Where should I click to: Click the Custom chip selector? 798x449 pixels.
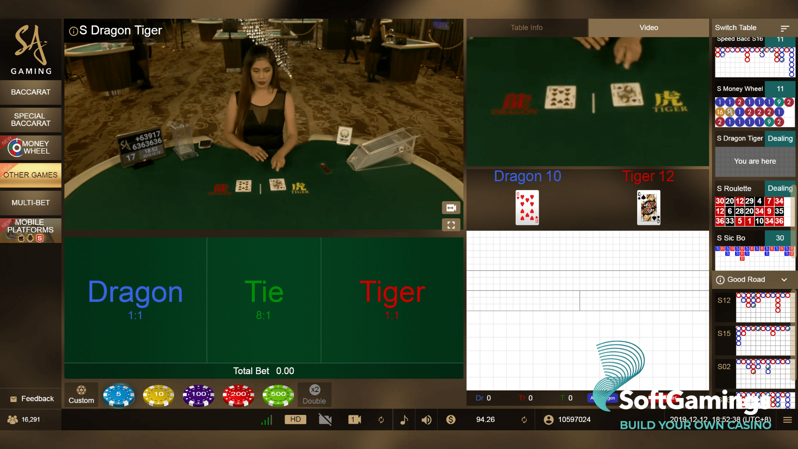tap(81, 394)
